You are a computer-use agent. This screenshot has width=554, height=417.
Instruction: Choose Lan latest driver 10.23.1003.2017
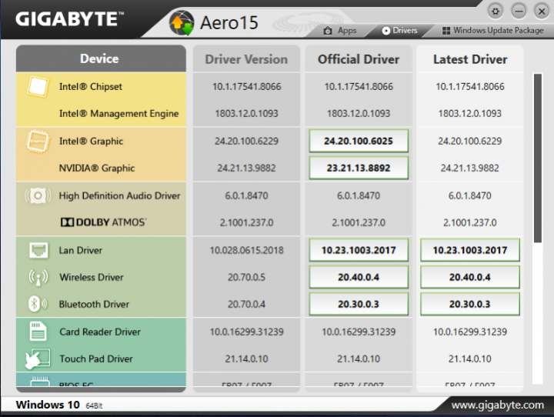coord(469,250)
